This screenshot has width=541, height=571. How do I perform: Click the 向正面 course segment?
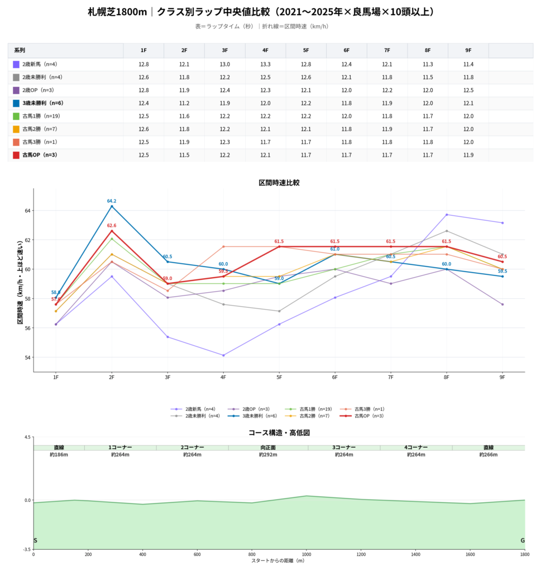(x=269, y=448)
